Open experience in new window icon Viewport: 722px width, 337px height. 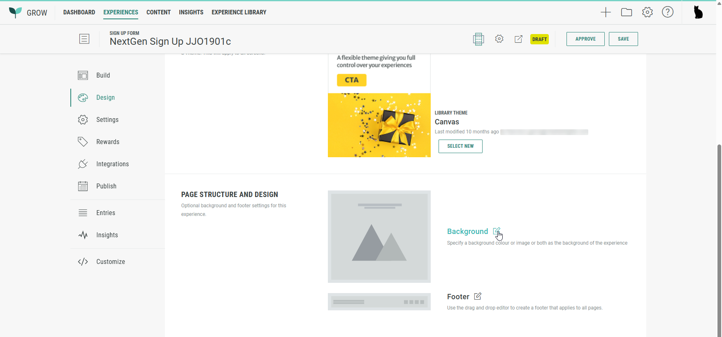coord(518,39)
